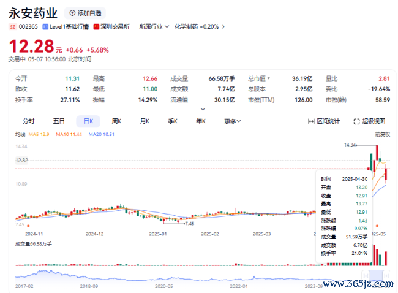Select the 季K chart tab
This screenshot has width=398, height=293.
point(173,121)
